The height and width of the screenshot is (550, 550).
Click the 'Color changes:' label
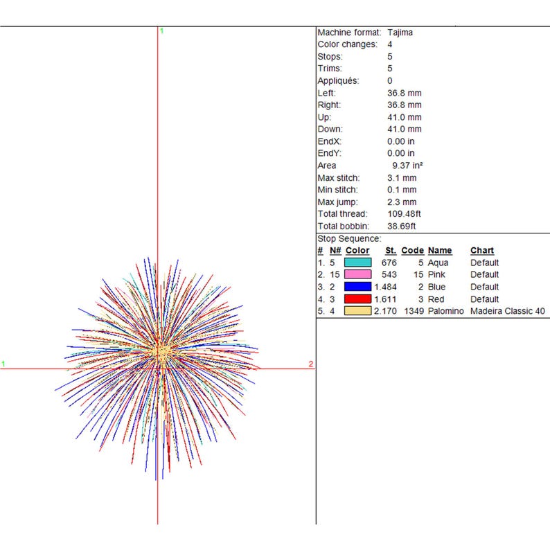(347, 44)
